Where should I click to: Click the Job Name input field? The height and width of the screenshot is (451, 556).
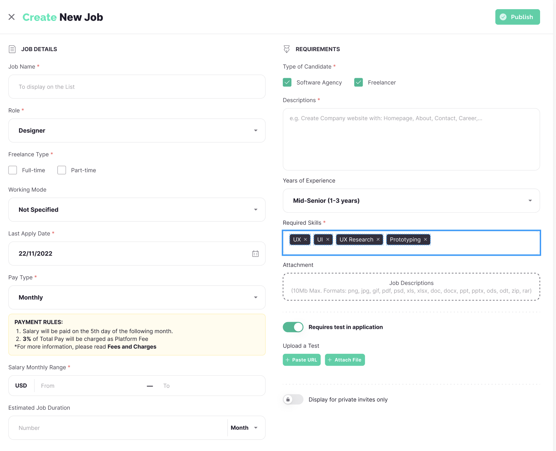coord(137,87)
